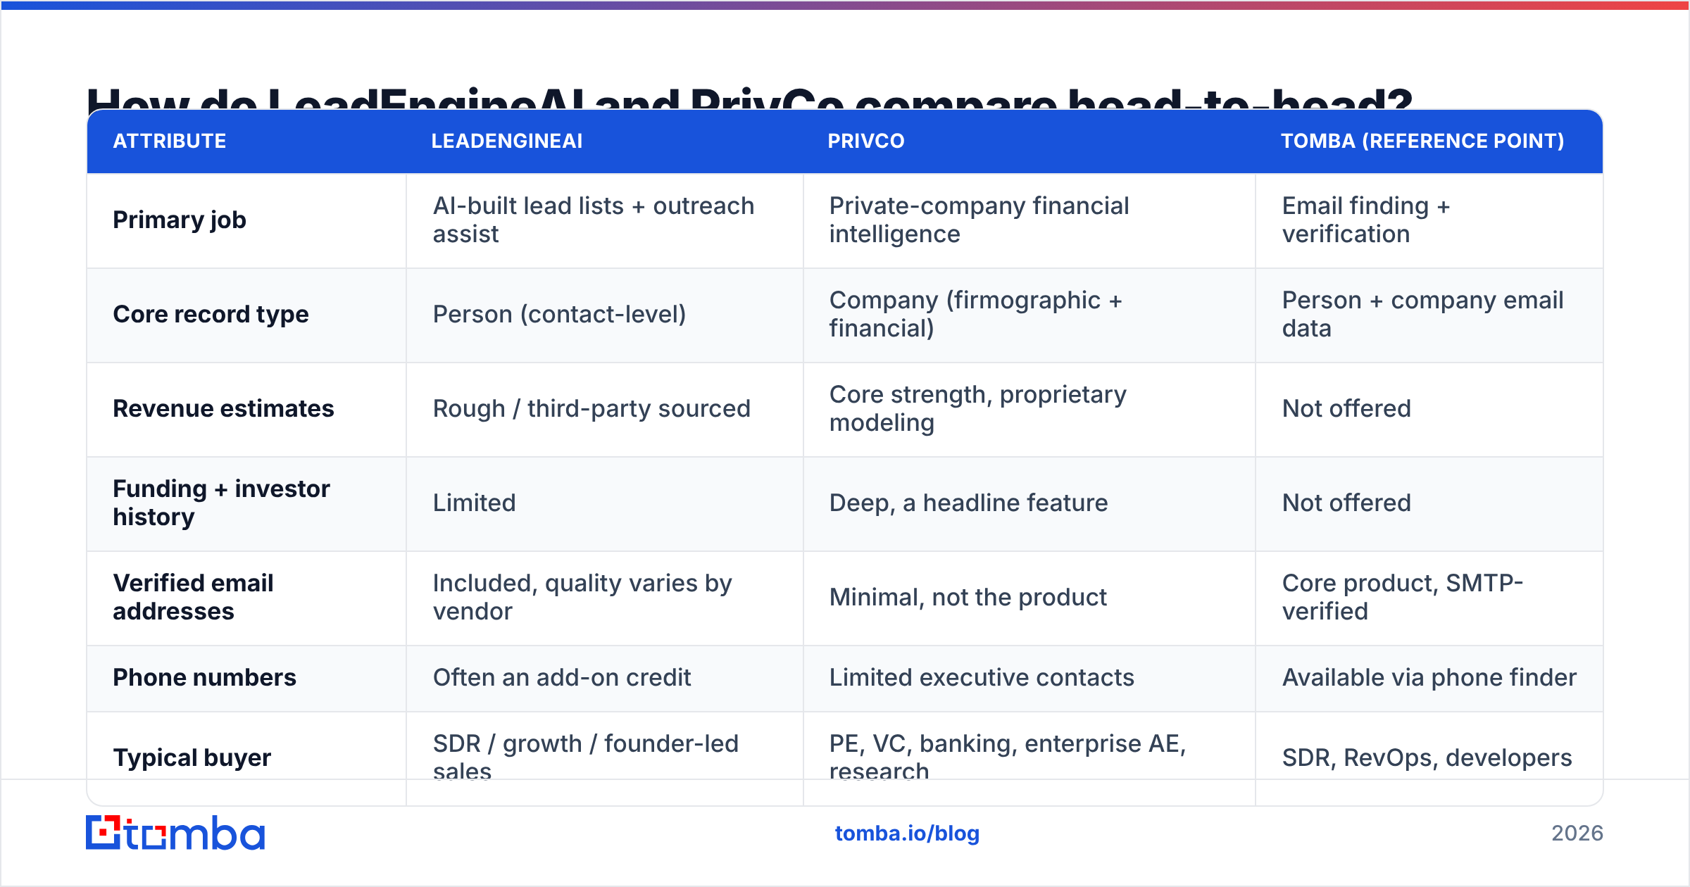Click the Phone numbers row label

pyautogui.click(x=204, y=678)
